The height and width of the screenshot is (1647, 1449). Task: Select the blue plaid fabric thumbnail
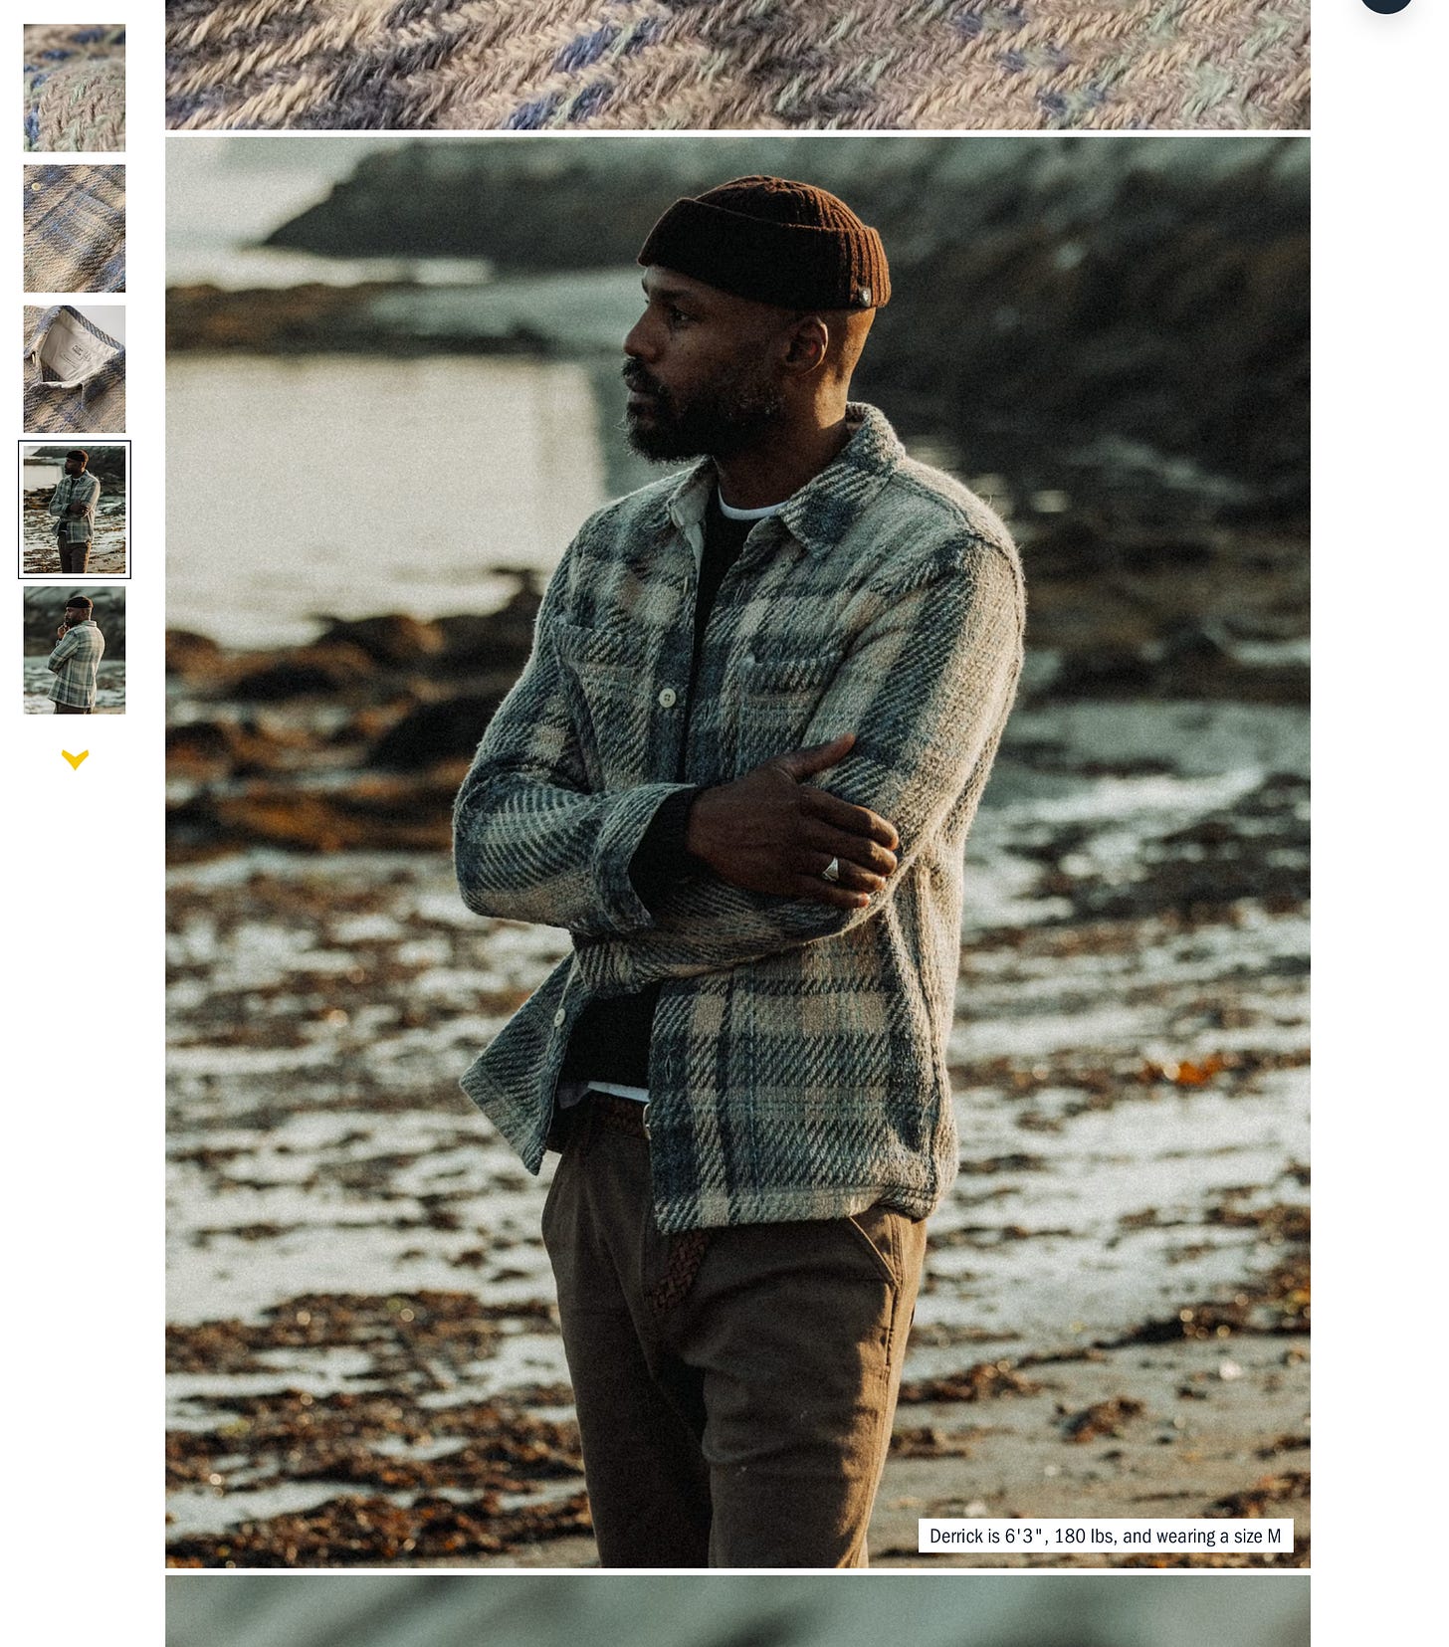pyautogui.click(x=75, y=228)
